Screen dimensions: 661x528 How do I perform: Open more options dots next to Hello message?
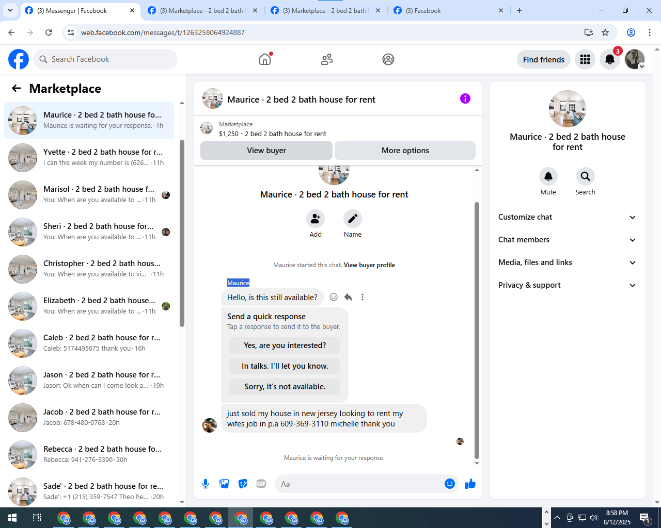click(x=363, y=297)
